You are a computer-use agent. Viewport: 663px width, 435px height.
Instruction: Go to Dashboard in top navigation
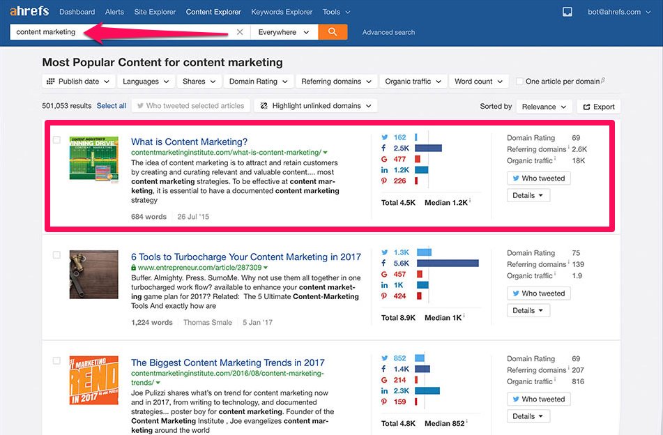pos(77,12)
